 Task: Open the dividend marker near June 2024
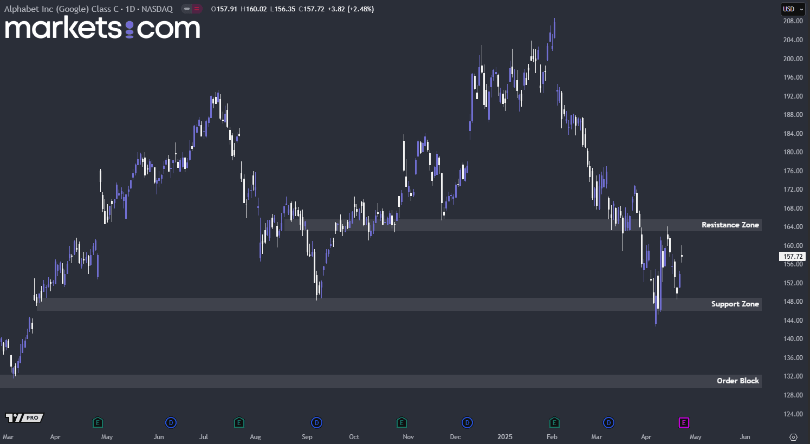point(171,422)
